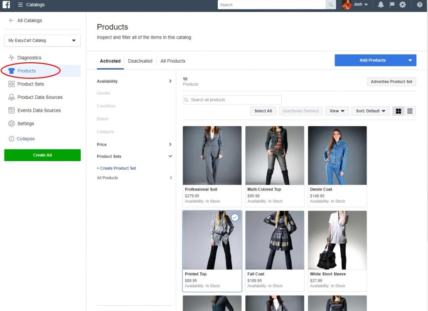The image size is (428, 311).
Task: Switch to the Deactivated tab
Action: tap(140, 61)
